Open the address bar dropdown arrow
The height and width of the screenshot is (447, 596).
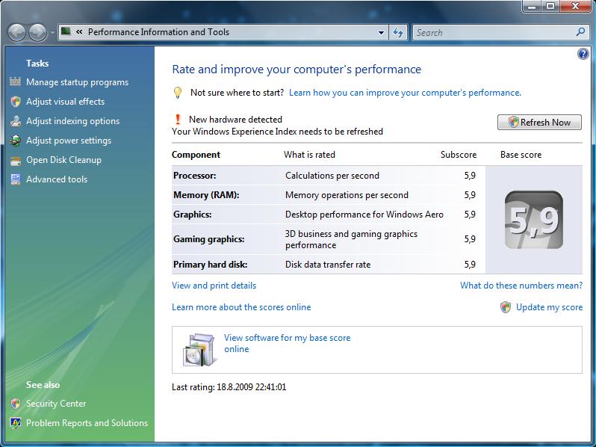click(381, 32)
